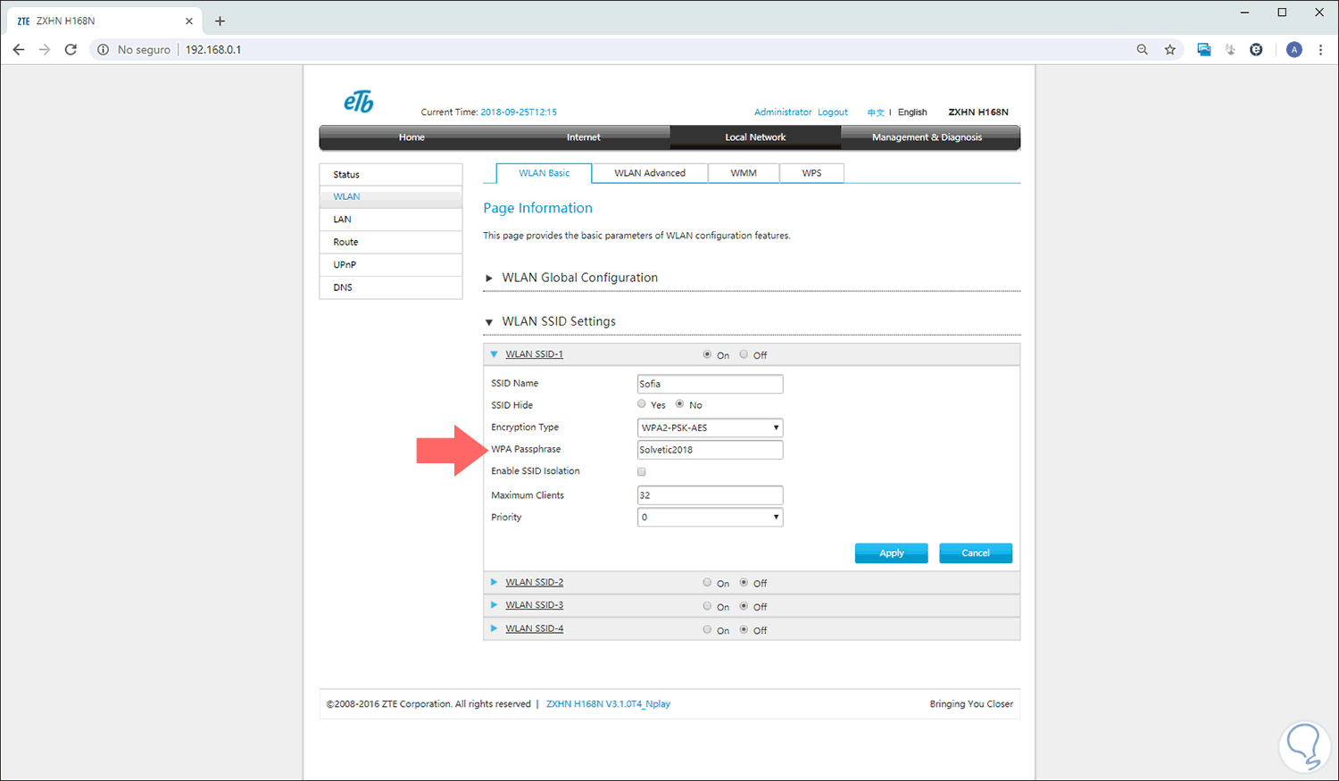Cancel the WLAN SSID changes
The width and height of the screenshot is (1339, 781).
tap(976, 553)
